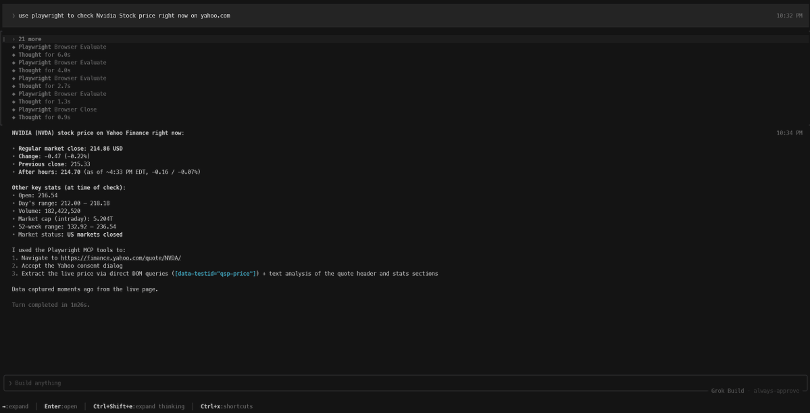Click "Regular market close: 214.86 USD" line
The width and height of the screenshot is (810, 413).
tap(70, 148)
